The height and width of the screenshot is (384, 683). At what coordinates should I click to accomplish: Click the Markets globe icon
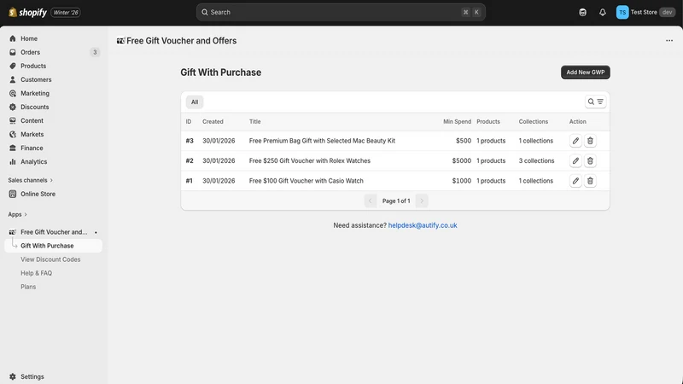coord(13,134)
